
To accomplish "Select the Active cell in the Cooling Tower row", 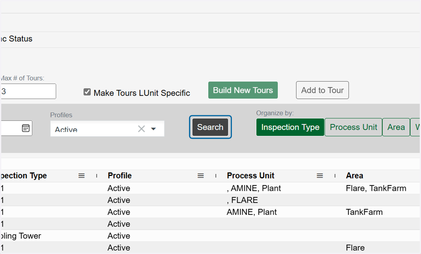I will 119,236.
